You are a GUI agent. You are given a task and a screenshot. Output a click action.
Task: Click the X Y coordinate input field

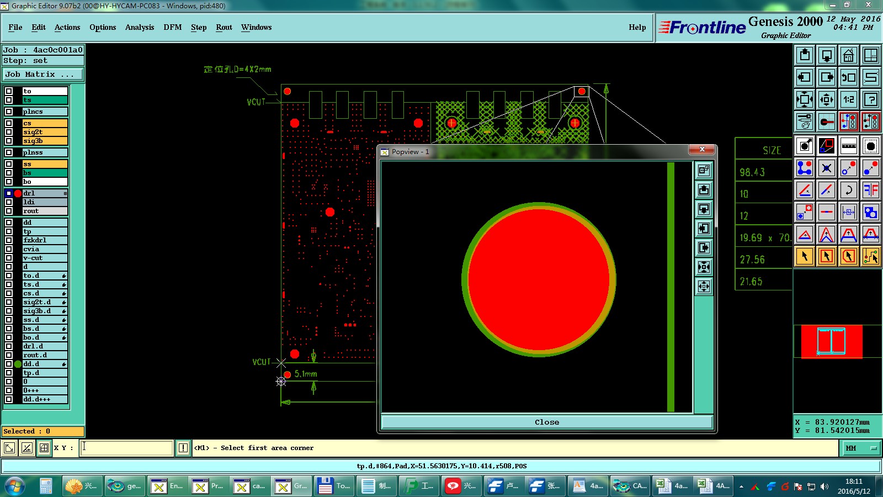coord(127,448)
